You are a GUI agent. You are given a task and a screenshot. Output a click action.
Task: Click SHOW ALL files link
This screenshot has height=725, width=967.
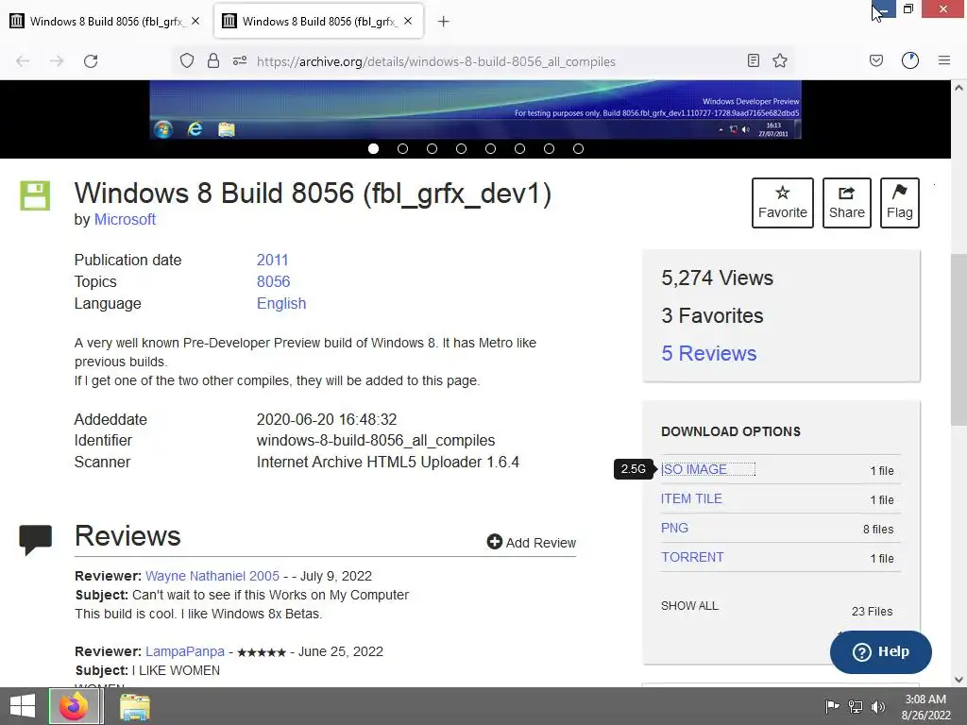689,606
